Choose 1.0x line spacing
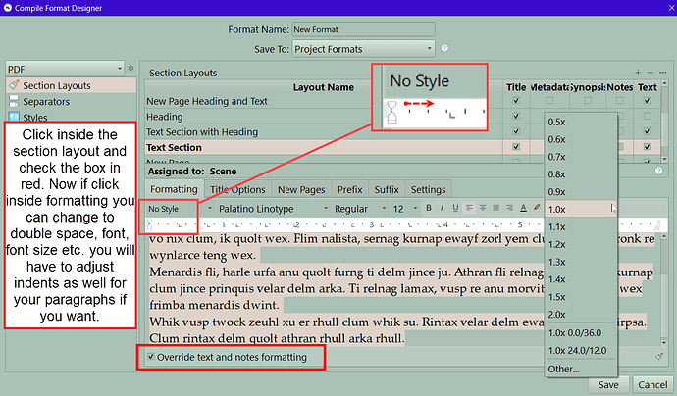Image resolution: width=677 pixels, height=396 pixels. click(581, 209)
